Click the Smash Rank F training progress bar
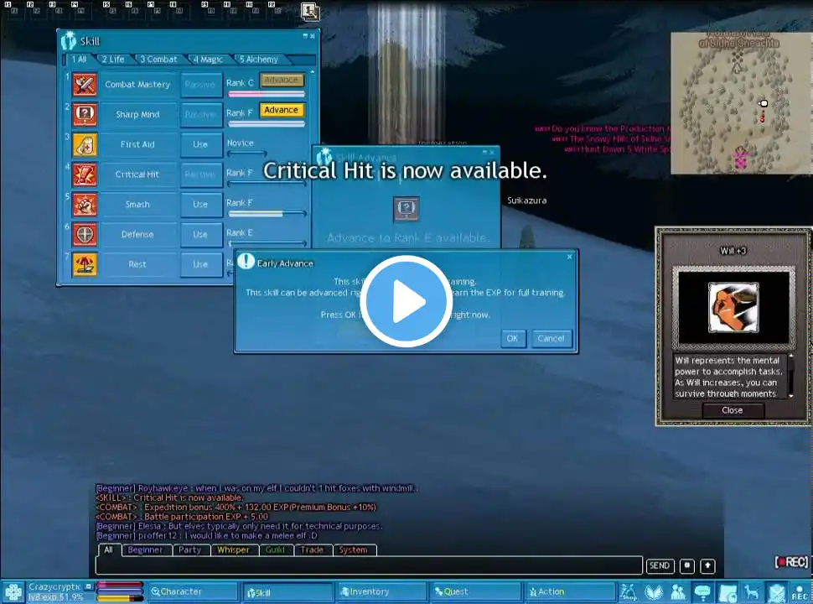This screenshot has width=813, height=604. coord(267,214)
